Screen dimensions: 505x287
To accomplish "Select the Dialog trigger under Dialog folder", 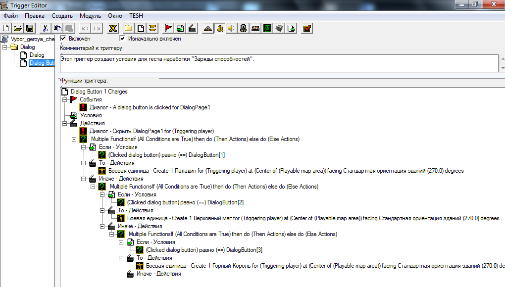I will [x=37, y=55].
